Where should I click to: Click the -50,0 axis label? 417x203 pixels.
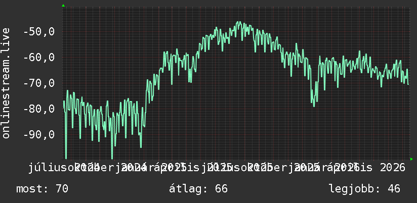pos(39,32)
